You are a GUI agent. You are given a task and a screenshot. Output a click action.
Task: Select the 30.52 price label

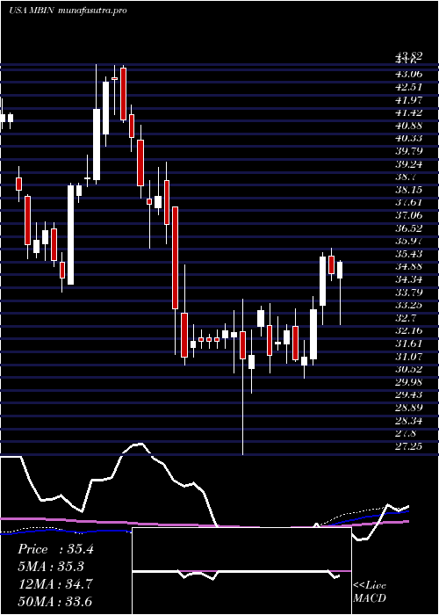coord(408,370)
